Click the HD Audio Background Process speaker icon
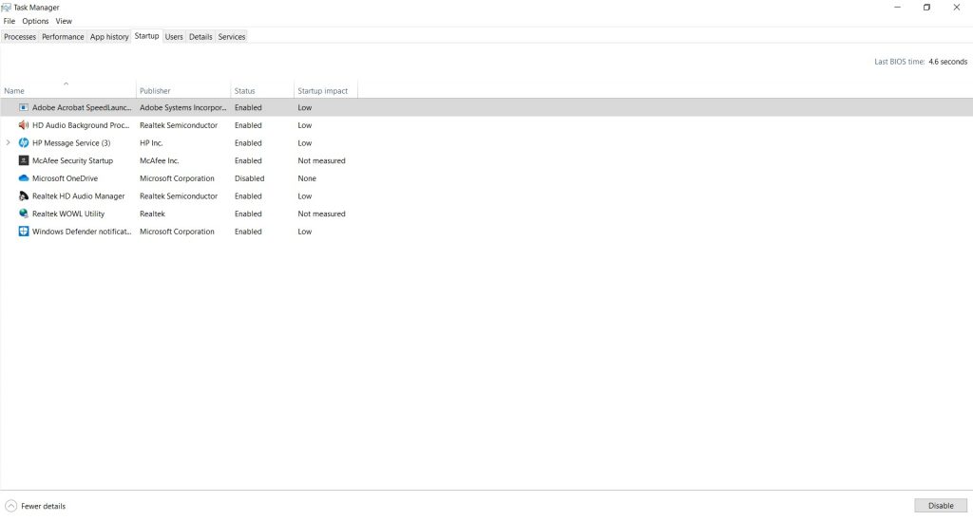The width and height of the screenshot is (973, 521). pyautogui.click(x=24, y=125)
